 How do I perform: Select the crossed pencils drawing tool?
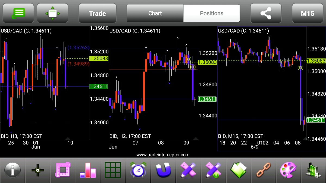coord(188,171)
